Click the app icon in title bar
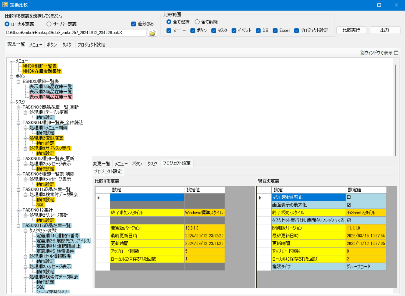Screen dimensions: 405x296 pyautogui.click(x=5, y=5)
